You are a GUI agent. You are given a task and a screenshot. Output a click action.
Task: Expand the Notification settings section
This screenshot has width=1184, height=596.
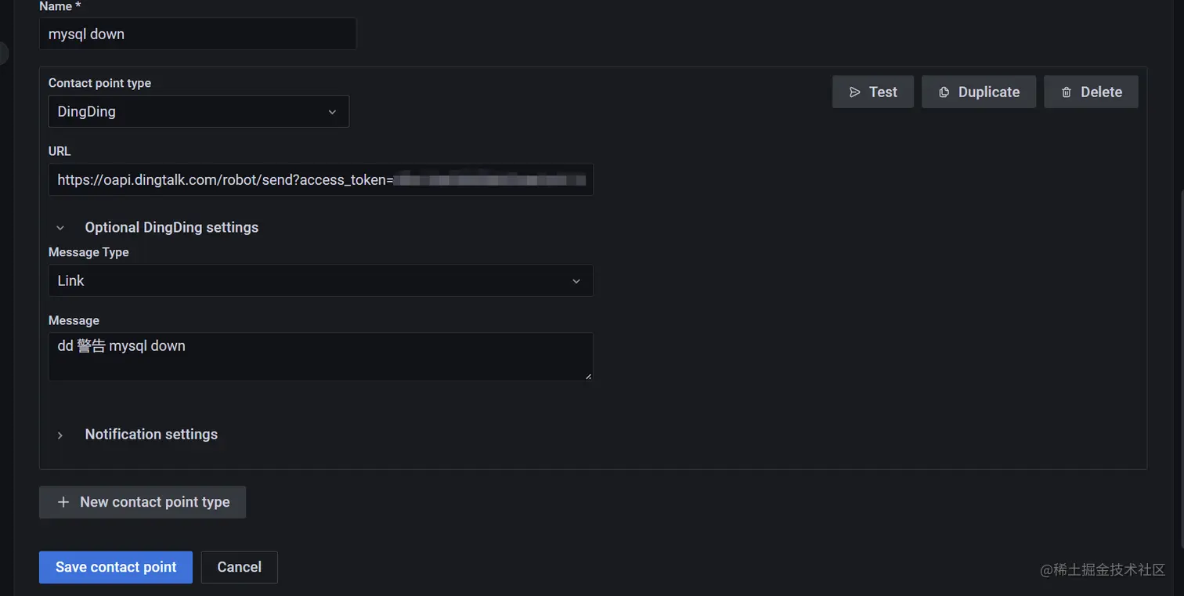60,435
